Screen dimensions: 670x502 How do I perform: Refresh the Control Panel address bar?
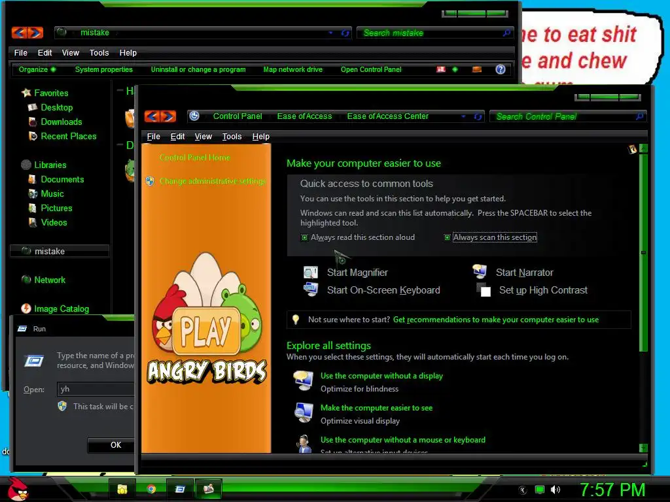point(478,116)
